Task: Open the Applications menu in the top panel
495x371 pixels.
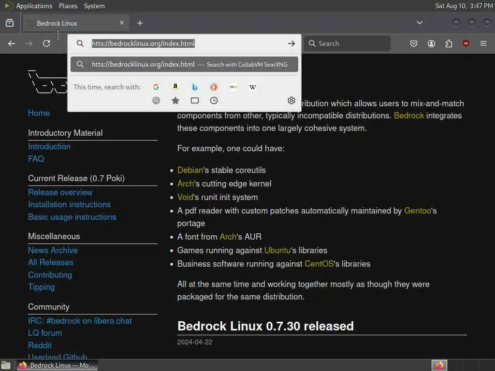Action: coord(34,6)
